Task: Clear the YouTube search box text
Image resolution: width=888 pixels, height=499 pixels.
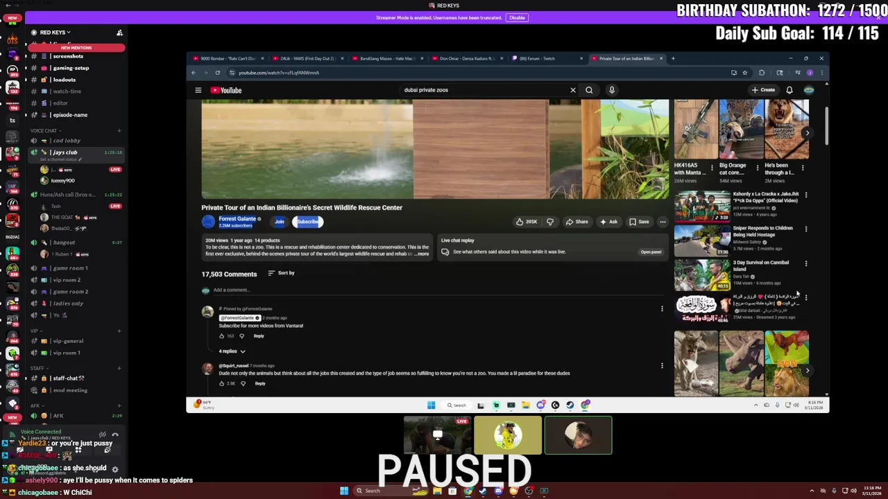Action: click(573, 90)
